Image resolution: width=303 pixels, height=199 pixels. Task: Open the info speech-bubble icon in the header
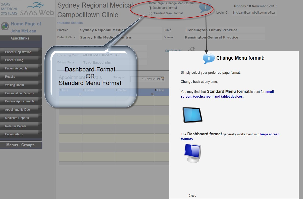pos(205,7)
